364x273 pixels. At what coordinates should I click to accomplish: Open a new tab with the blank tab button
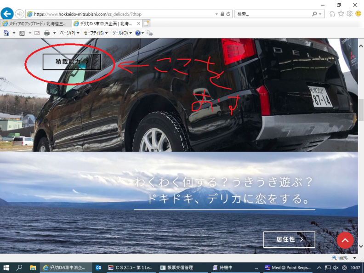pos(146,23)
